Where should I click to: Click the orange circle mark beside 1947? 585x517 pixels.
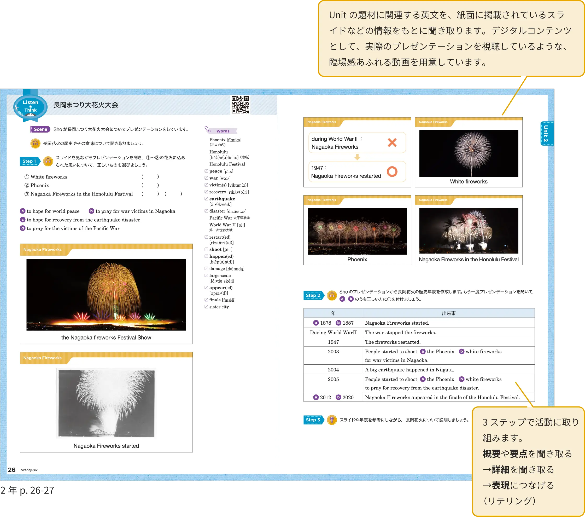[x=392, y=171]
